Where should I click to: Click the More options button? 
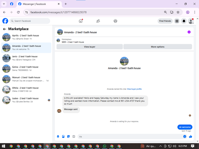158,47
